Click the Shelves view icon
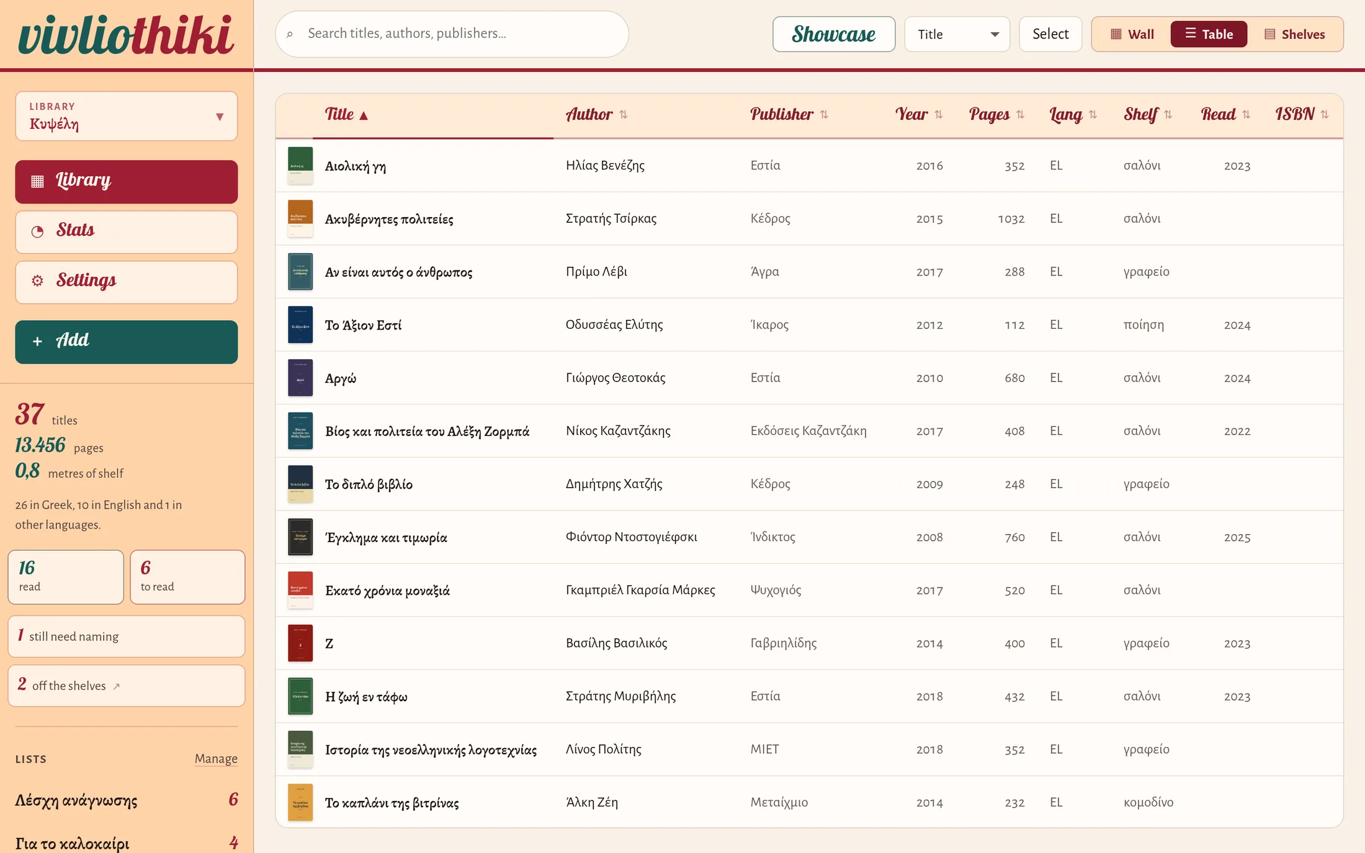 coord(1270,34)
